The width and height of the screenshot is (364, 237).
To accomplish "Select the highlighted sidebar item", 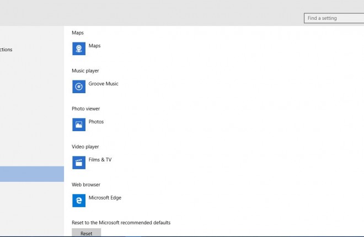I will coord(32,174).
